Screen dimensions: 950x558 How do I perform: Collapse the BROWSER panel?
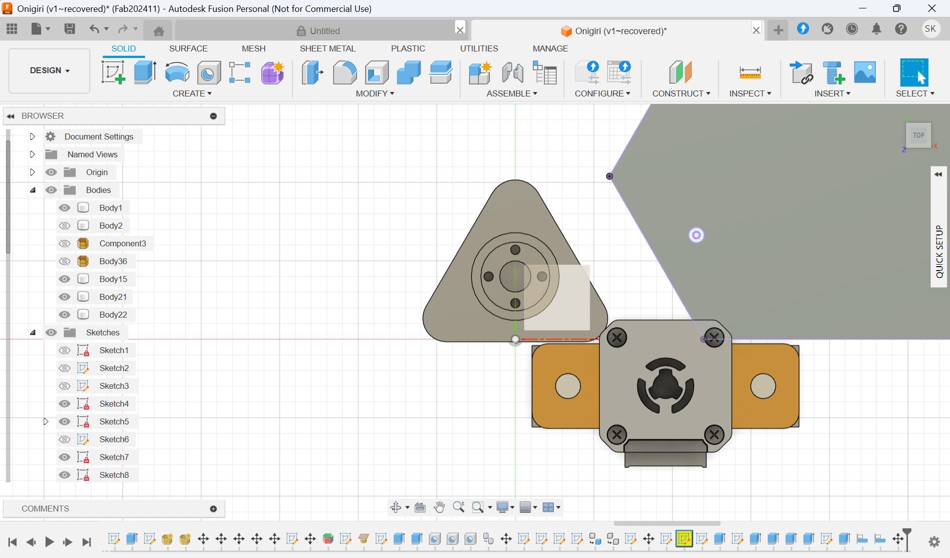click(x=10, y=116)
